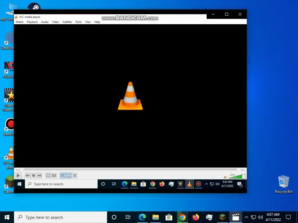
Task: Click Start button in recorded inner taskbar
Action: click(19, 184)
